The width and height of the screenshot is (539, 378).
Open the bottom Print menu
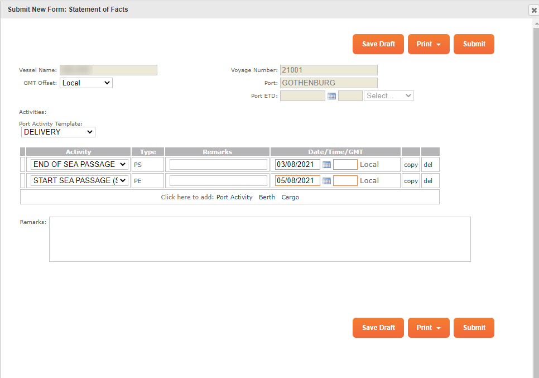point(429,328)
